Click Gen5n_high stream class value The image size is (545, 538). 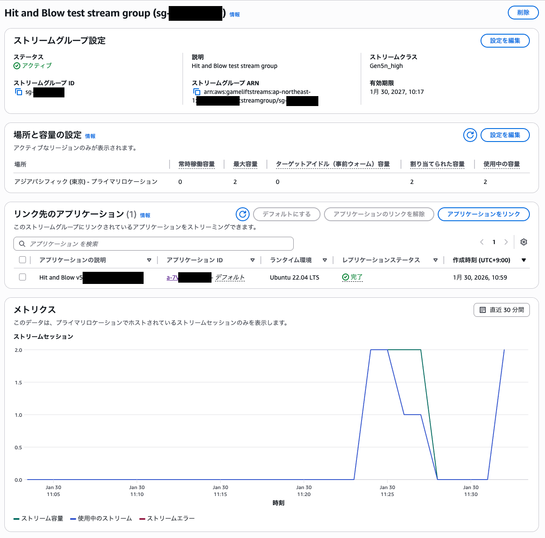pos(386,66)
